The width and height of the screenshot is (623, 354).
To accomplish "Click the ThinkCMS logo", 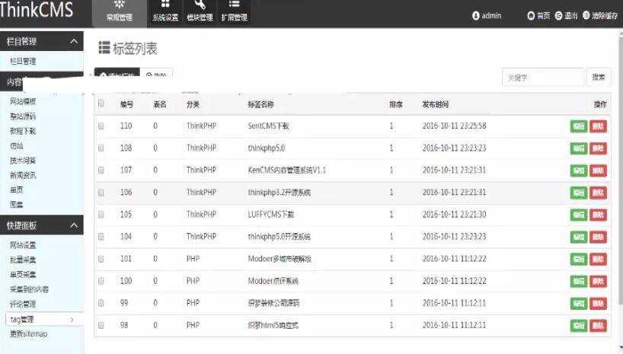I will click(37, 10).
